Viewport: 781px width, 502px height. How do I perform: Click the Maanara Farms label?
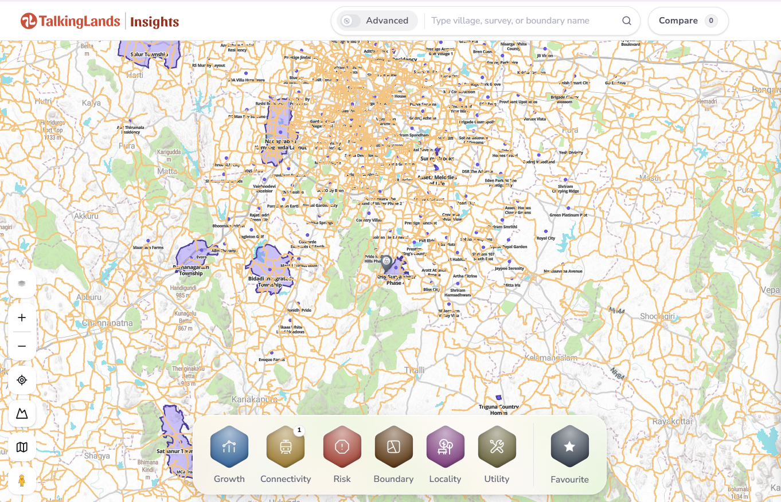point(148,248)
